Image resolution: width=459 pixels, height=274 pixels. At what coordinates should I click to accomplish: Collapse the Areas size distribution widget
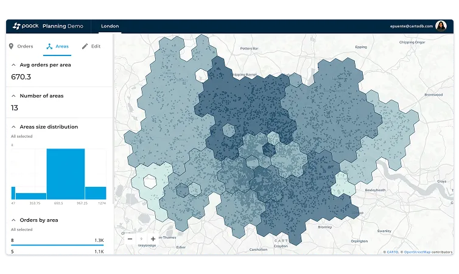coord(13,127)
